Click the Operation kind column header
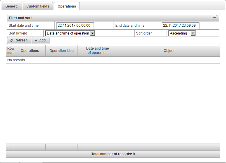 61,51
